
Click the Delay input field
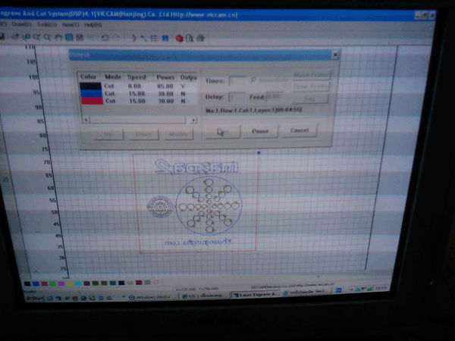(x=237, y=97)
